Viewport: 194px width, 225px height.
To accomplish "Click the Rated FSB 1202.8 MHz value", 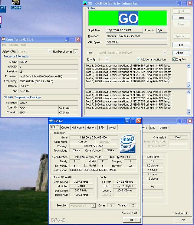I will point(81,195).
